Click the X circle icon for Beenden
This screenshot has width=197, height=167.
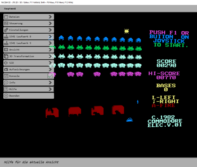[6, 96]
